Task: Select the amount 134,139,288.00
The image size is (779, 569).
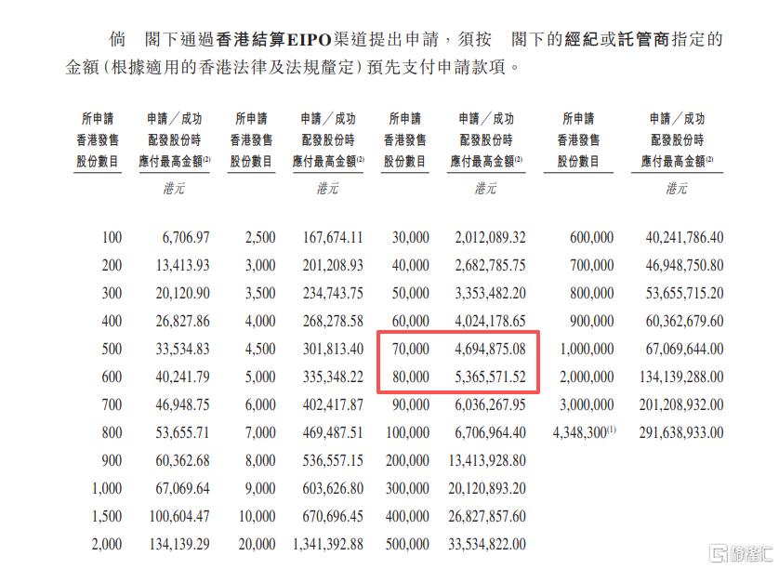Action: tap(681, 377)
